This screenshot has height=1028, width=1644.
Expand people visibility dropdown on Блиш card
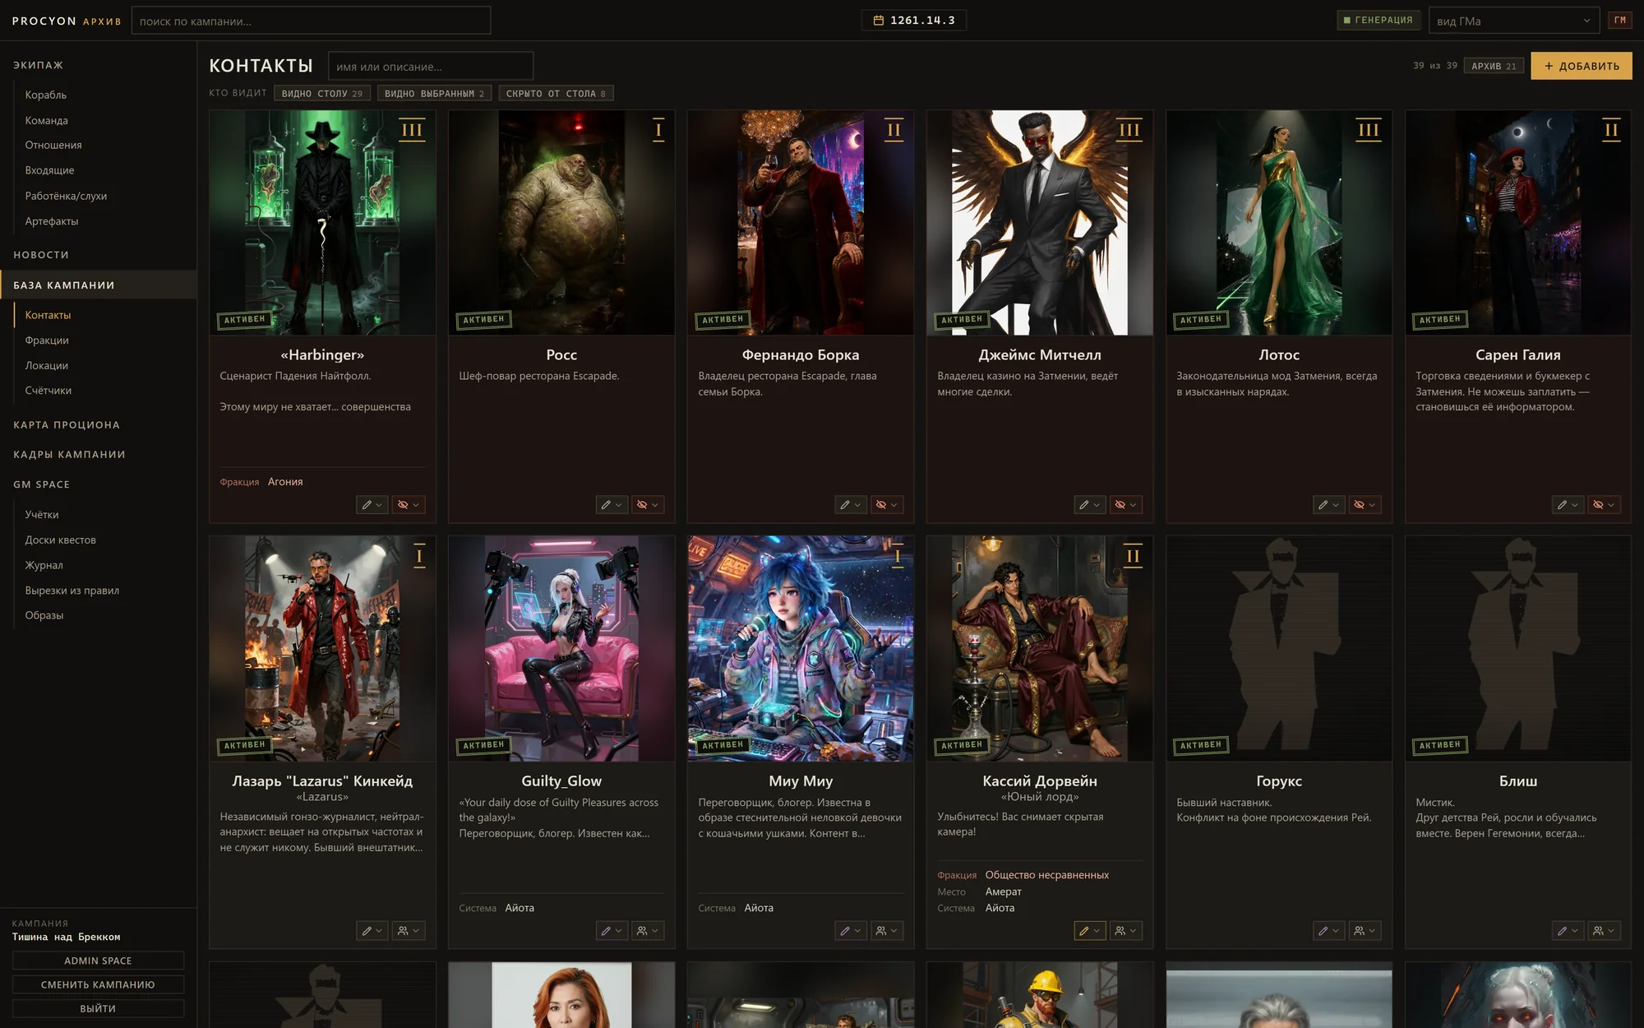pyautogui.click(x=1605, y=931)
